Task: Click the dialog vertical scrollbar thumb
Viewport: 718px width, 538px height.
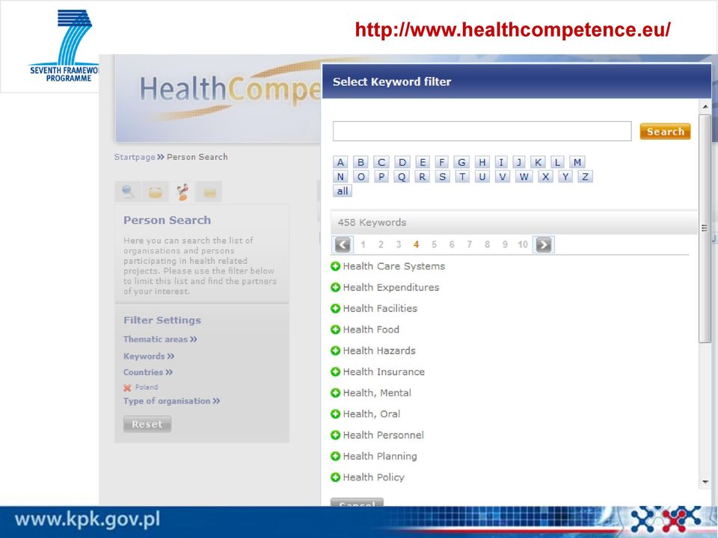Action: click(x=705, y=228)
